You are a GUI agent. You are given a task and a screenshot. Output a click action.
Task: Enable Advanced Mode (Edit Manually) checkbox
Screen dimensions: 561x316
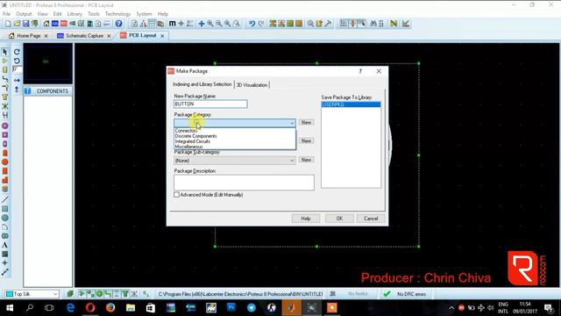point(176,195)
